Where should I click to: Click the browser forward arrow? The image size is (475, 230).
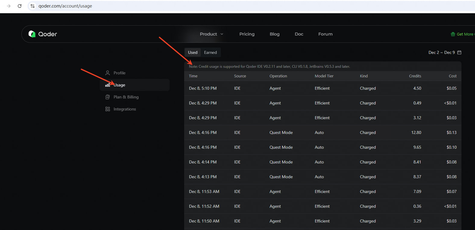click(9, 6)
